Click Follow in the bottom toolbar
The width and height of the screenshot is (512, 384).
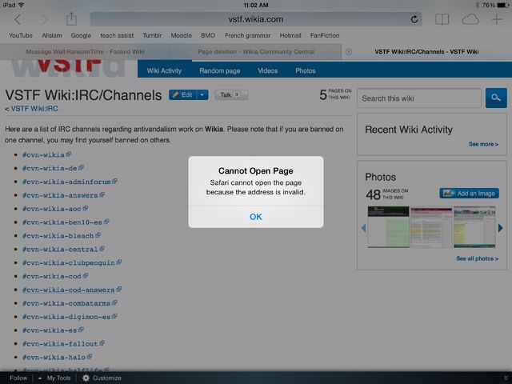[18, 378]
